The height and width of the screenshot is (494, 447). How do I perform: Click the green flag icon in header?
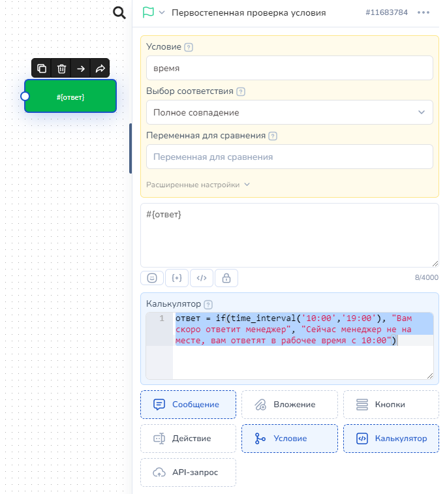pos(148,12)
